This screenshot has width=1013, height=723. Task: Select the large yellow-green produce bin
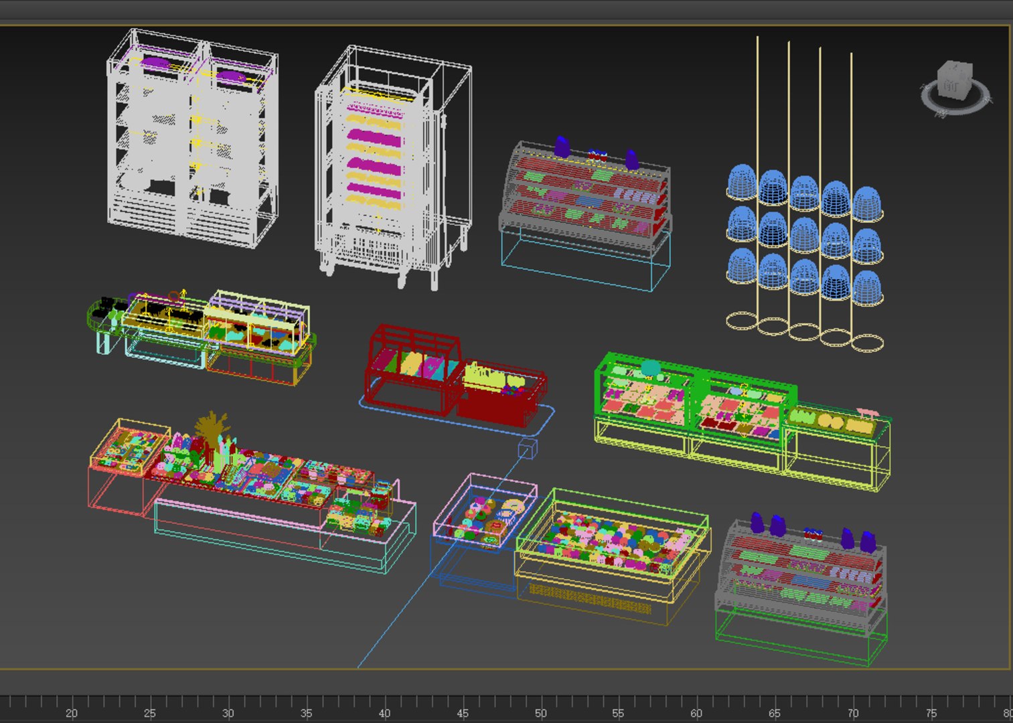(612, 556)
